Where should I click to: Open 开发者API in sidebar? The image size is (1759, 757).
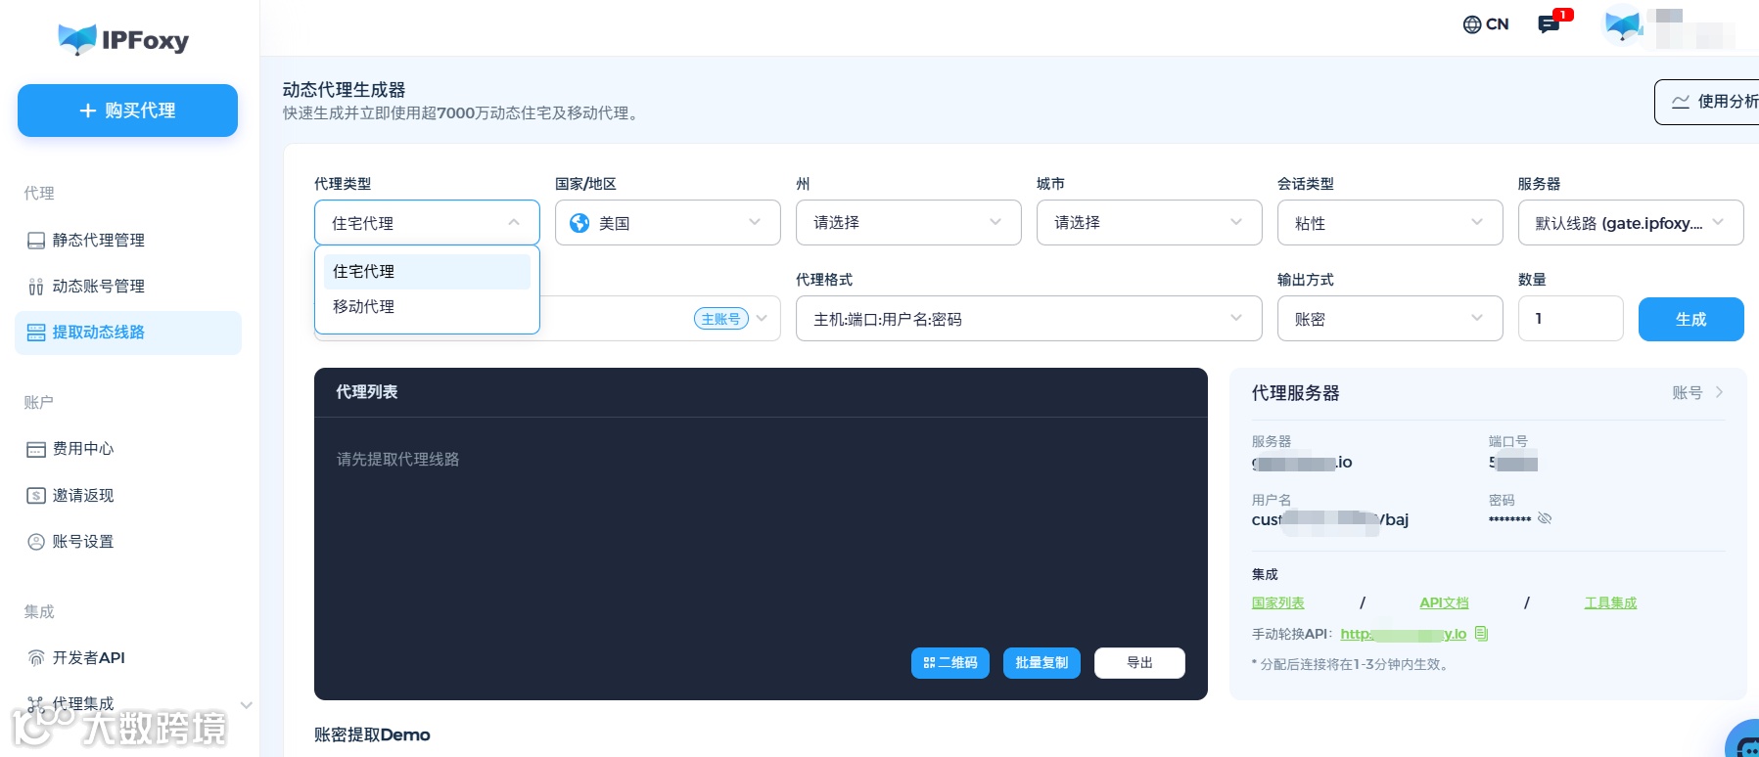tap(128, 658)
